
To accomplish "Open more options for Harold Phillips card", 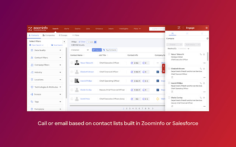I will (204, 92).
